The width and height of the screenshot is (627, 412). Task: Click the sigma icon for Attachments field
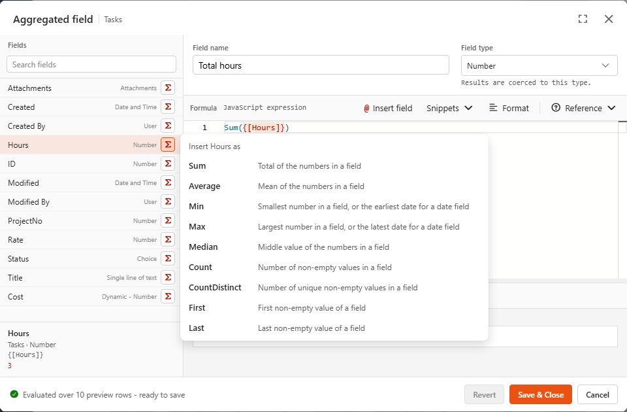168,88
